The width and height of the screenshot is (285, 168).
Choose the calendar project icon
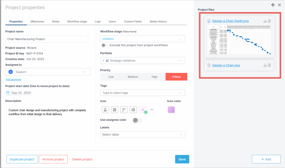point(115,110)
